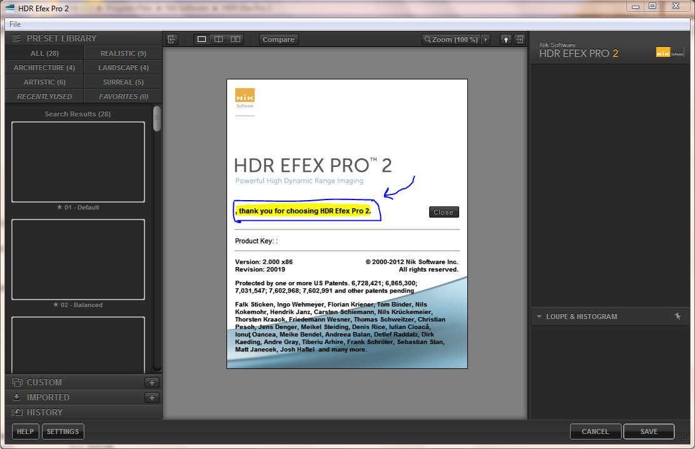695x449 pixels.
Task: Click the History section icon
Action: coord(17,412)
